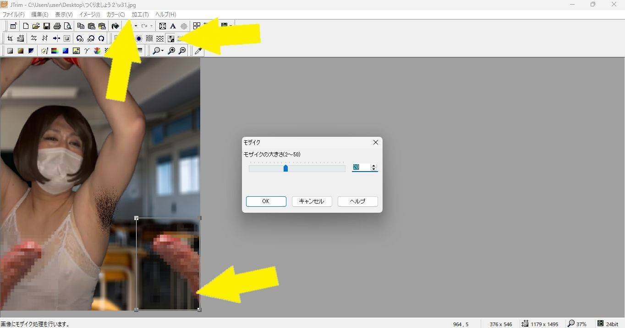Click the Crop tool icon
Screen dimensions: 625x328
tap(10, 38)
